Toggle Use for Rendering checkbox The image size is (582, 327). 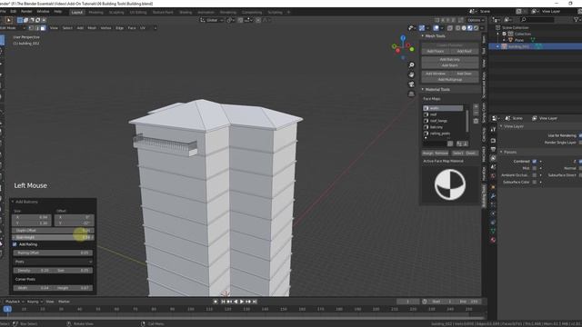pyautogui.click(x=580, y=135)
